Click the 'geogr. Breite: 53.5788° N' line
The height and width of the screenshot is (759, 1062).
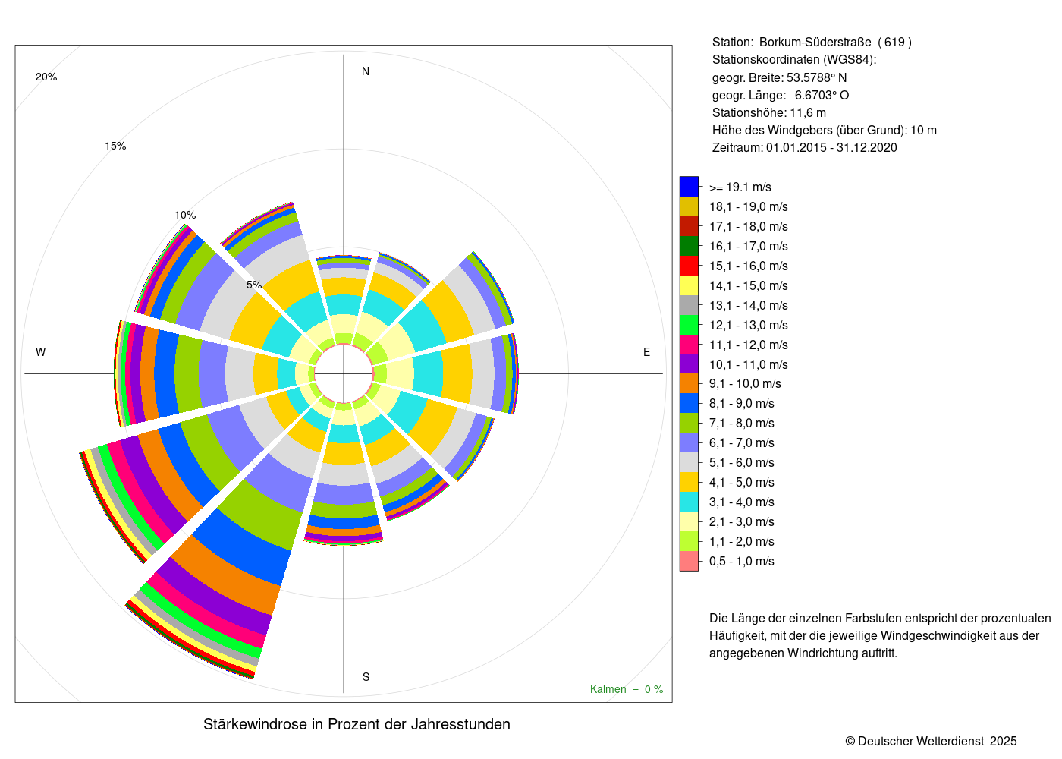(x=779, y=77)
